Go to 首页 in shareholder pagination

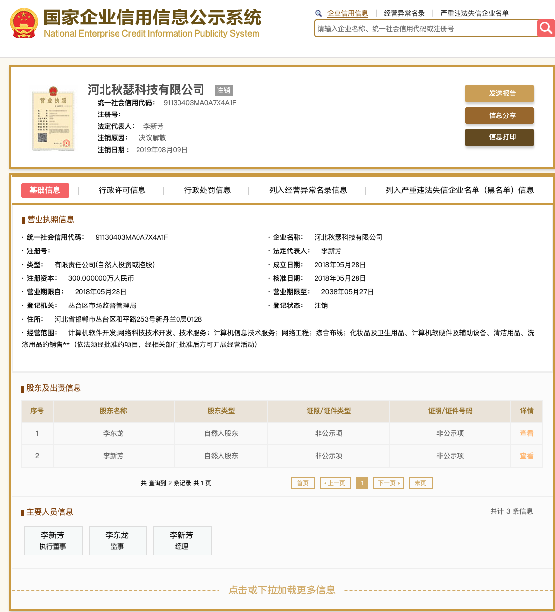click(x=303, y=483)
